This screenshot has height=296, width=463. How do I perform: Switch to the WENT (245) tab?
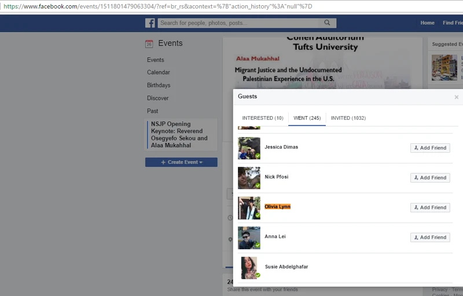(x=307, y=118)
